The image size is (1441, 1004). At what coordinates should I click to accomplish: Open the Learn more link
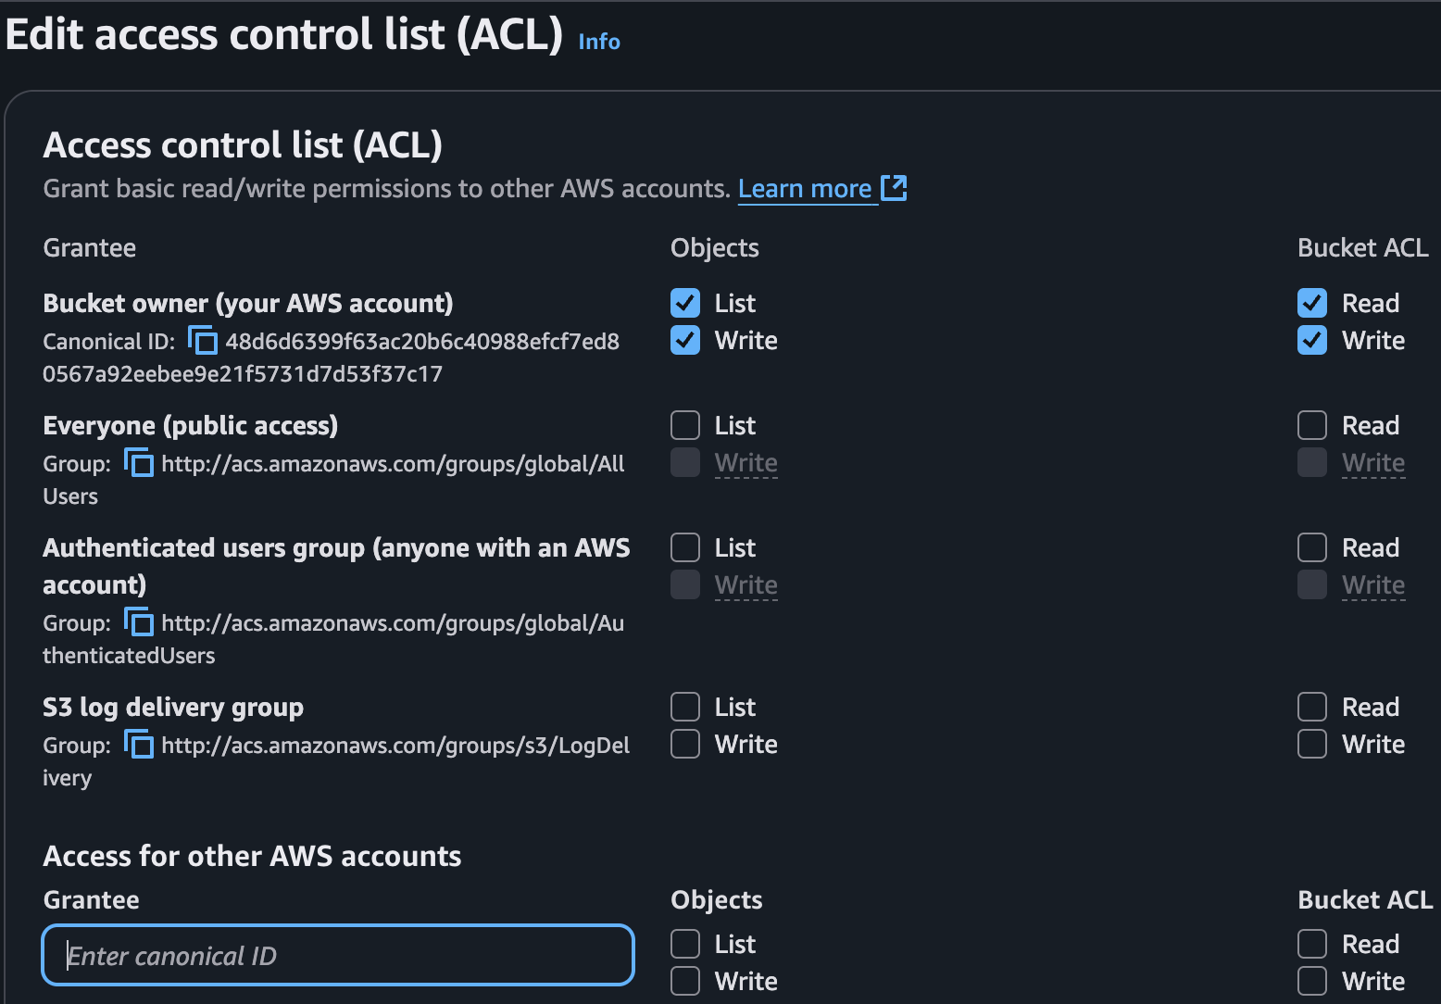pos(804,189)
